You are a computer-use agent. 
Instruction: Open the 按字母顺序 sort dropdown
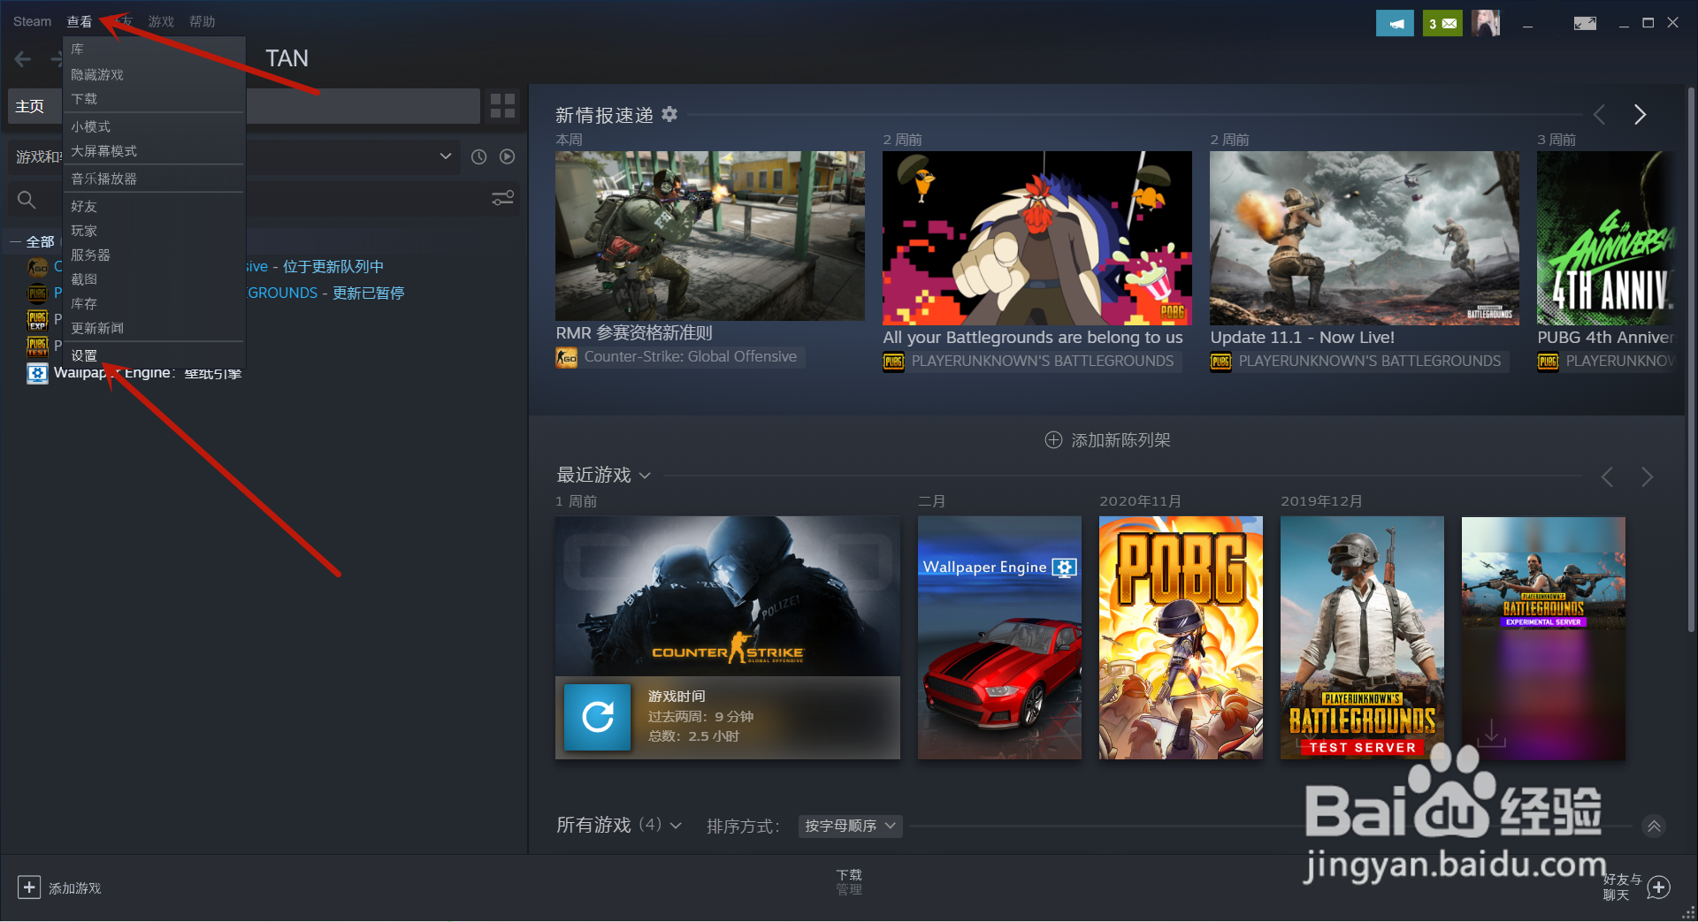849,826
